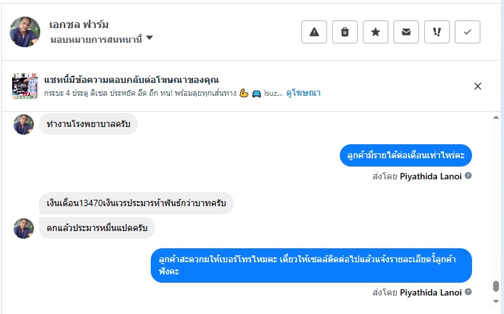Star this conversation
The image size is (504, 314).
376,33
